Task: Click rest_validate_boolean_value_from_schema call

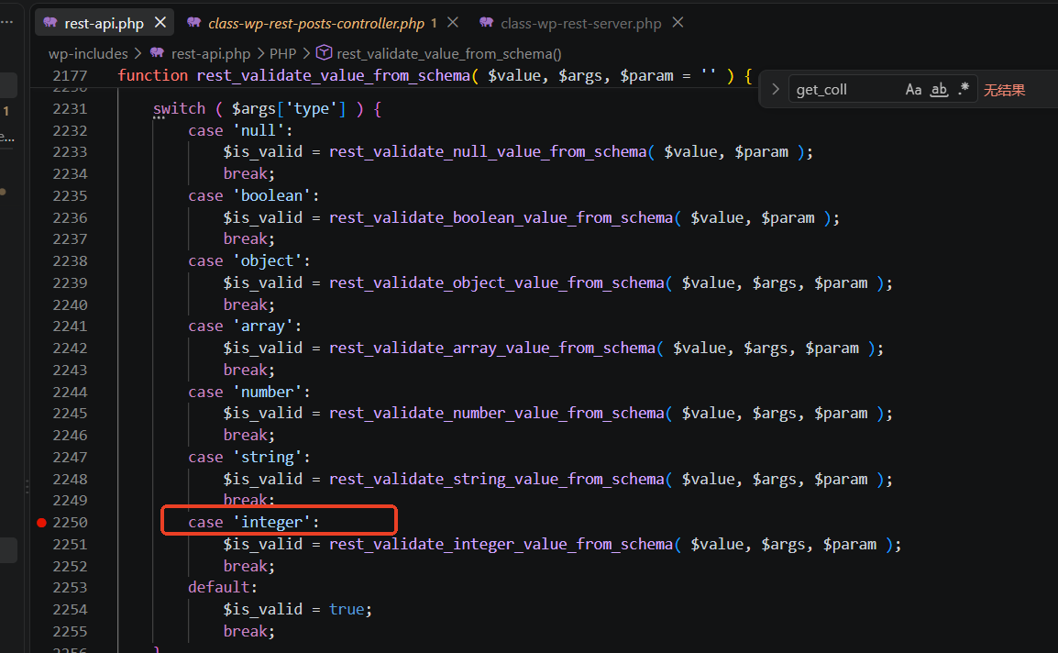Action: [501, 217]
